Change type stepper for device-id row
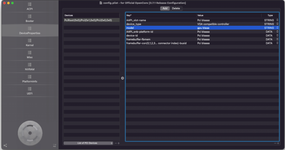The image size is (285, 150). [277, 35]
